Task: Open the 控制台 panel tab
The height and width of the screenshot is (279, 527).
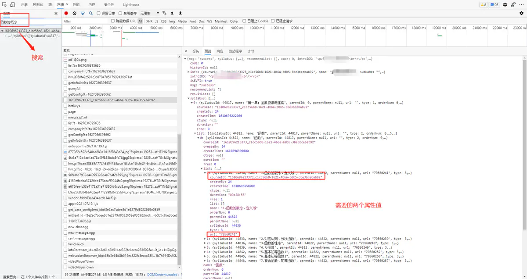Action: click(38, 4)
